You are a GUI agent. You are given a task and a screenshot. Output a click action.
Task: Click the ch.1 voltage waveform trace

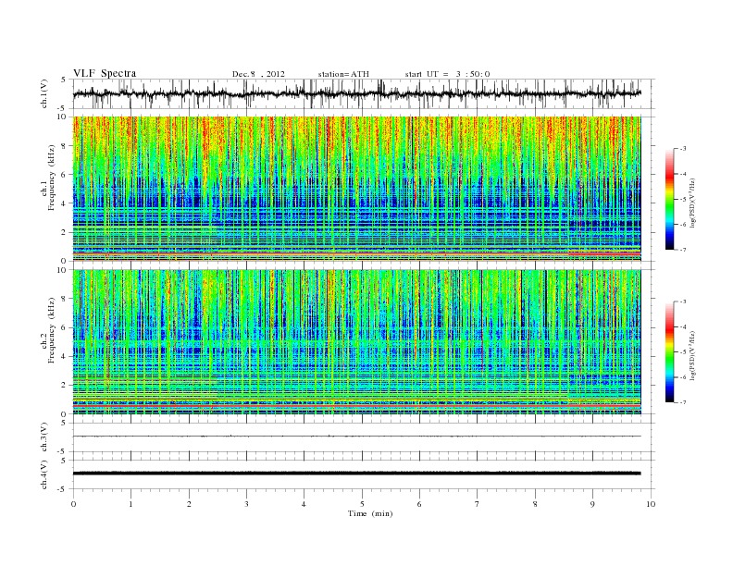click(356, 93)
